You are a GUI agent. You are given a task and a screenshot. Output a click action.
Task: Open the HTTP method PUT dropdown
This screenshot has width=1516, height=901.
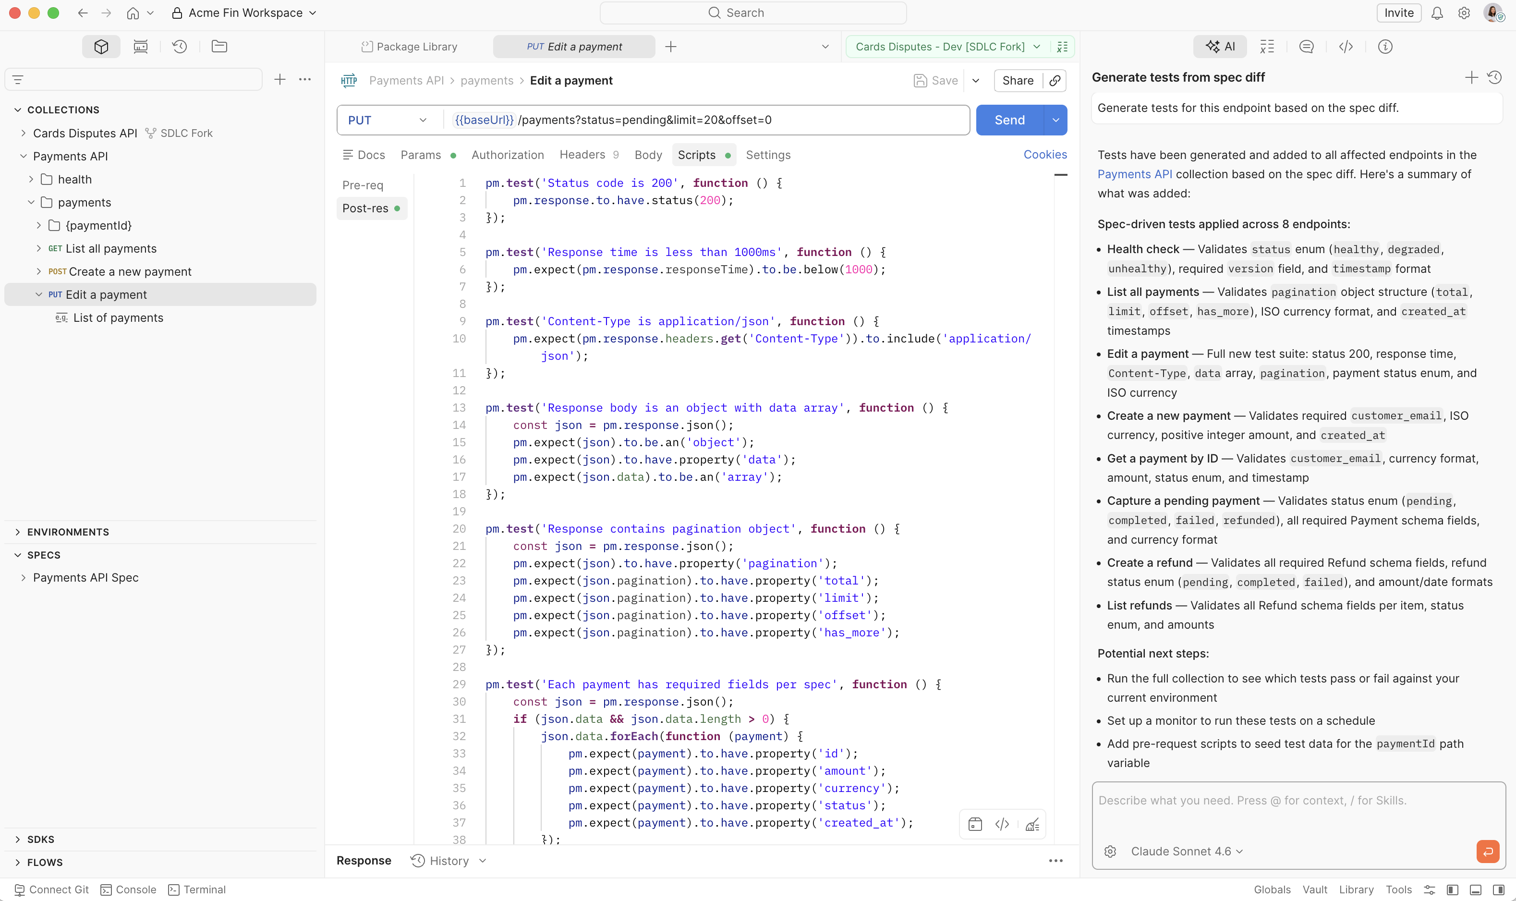tap(387, 120)
